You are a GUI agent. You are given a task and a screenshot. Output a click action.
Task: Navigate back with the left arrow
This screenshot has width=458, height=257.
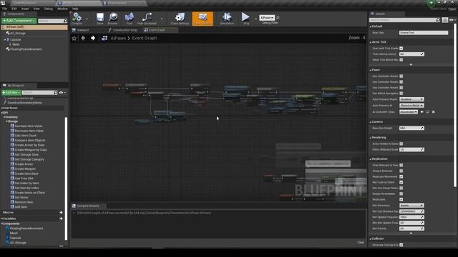pos(83,38)
